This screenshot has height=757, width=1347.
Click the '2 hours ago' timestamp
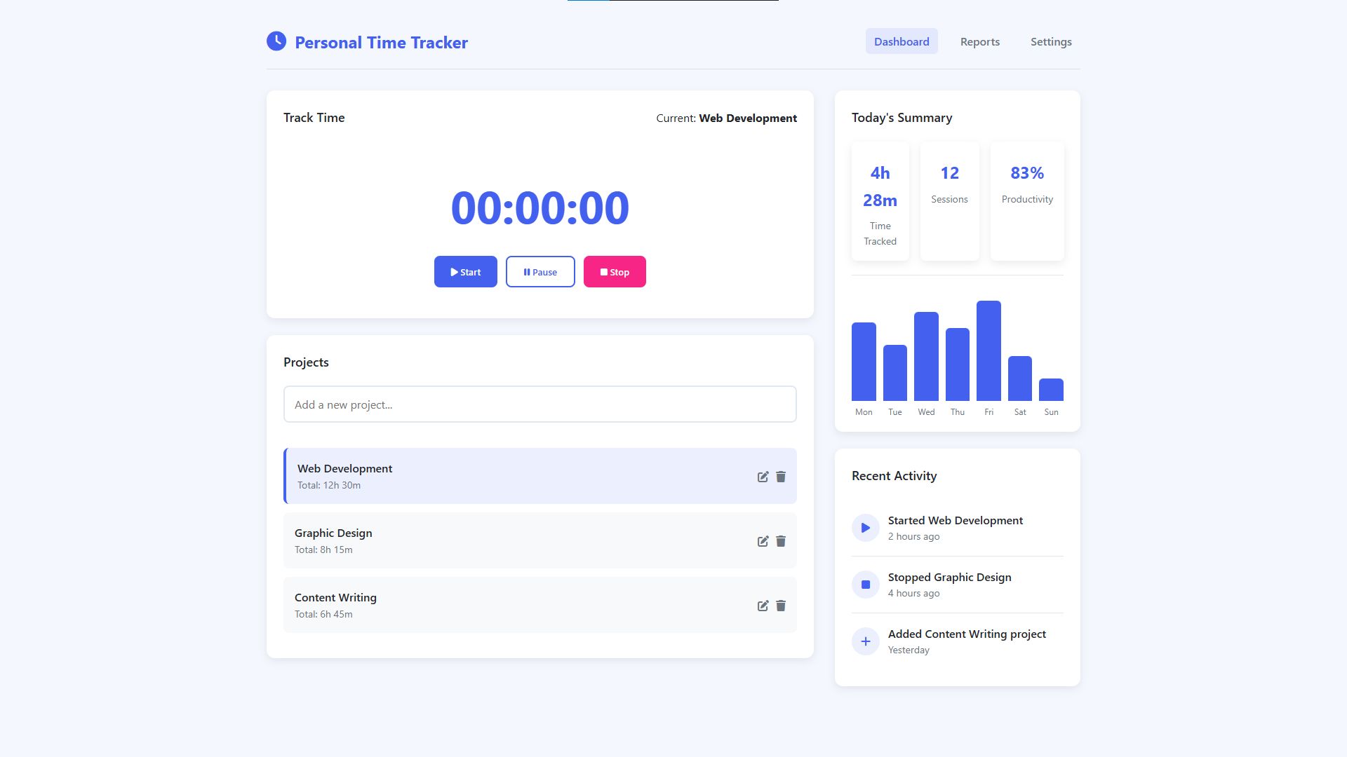(913, 536)
